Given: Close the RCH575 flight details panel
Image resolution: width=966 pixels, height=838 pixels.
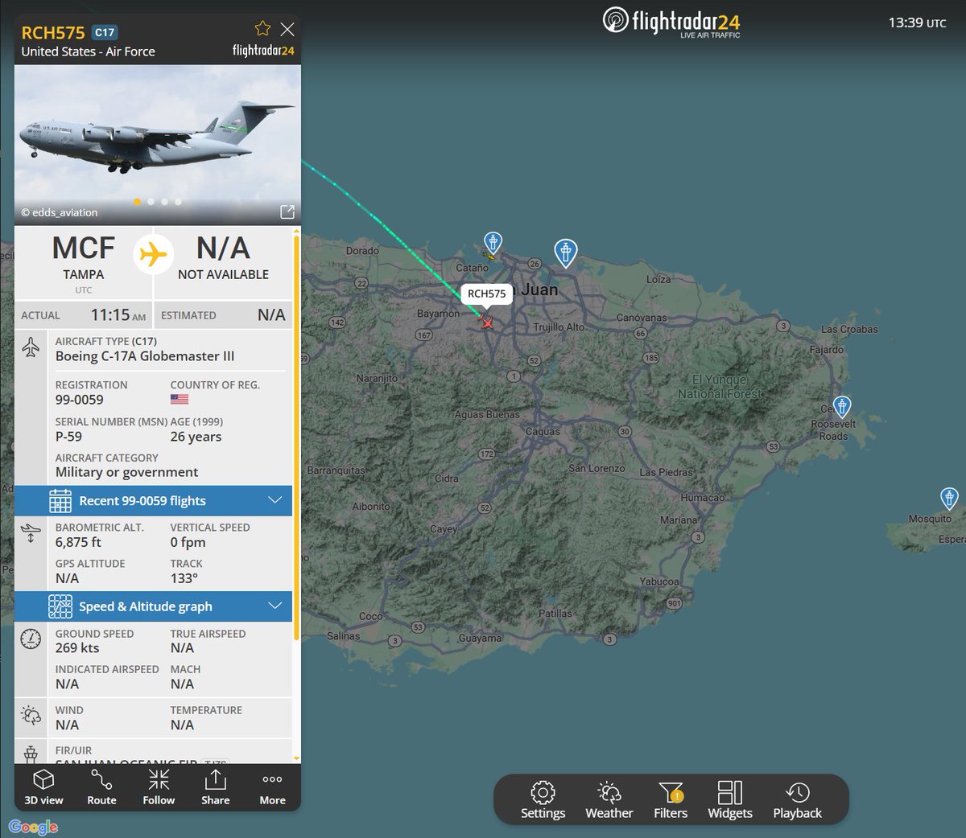Looking at the screenshot, I should point(287,30).
